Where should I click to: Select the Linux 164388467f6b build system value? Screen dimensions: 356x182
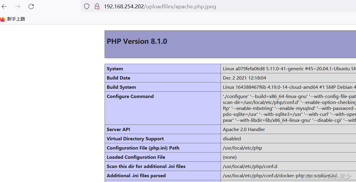pyautogui.click(x=289, y=87)
